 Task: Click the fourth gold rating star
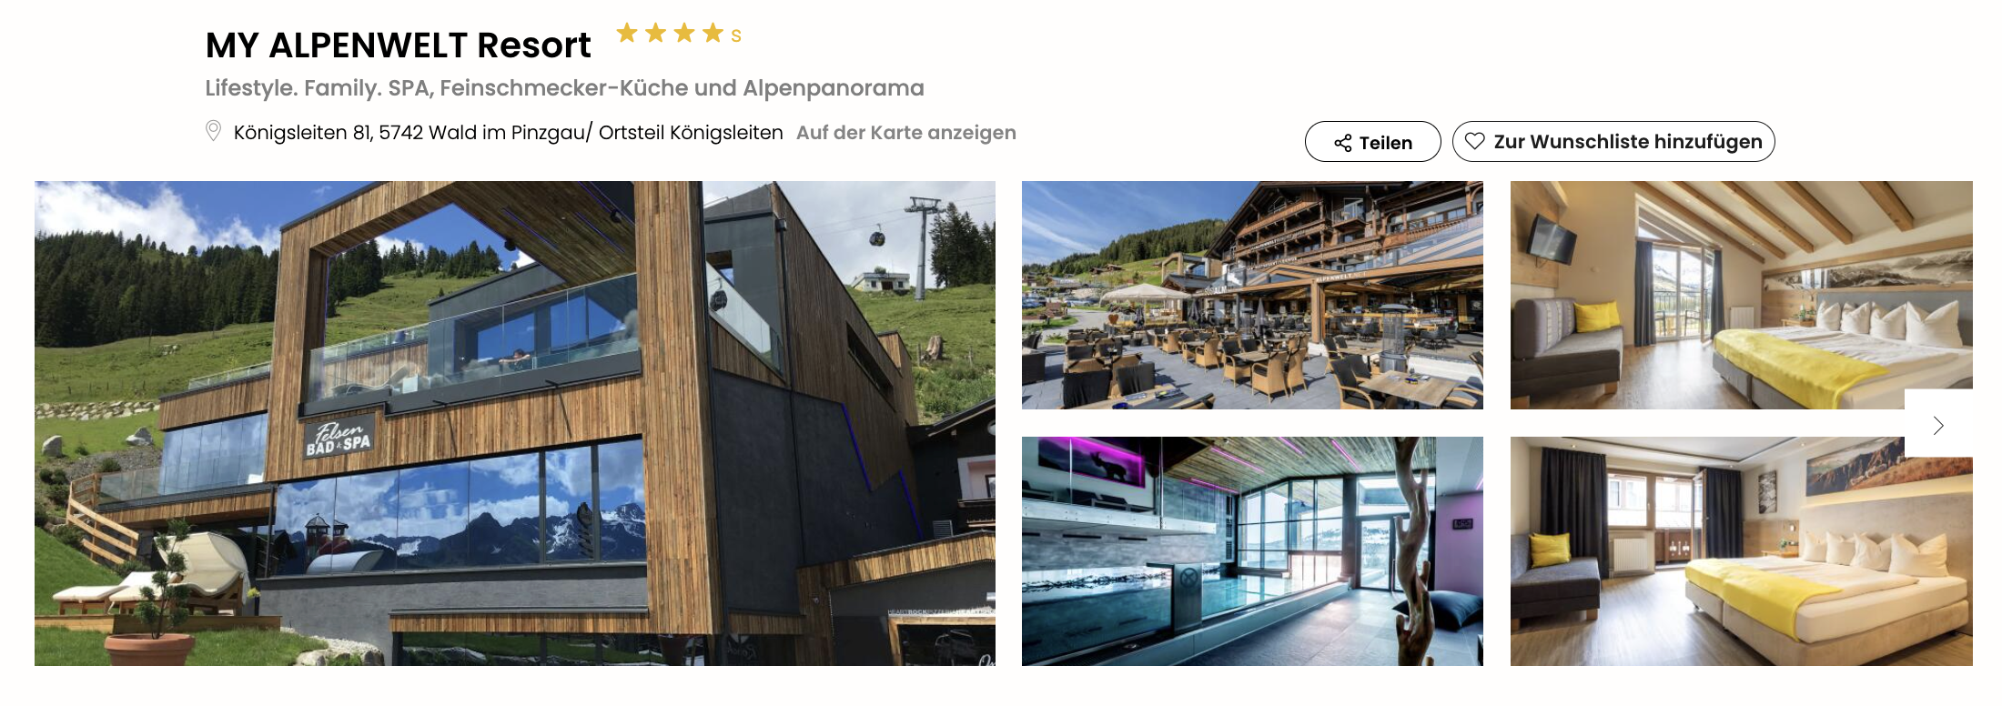713,34
